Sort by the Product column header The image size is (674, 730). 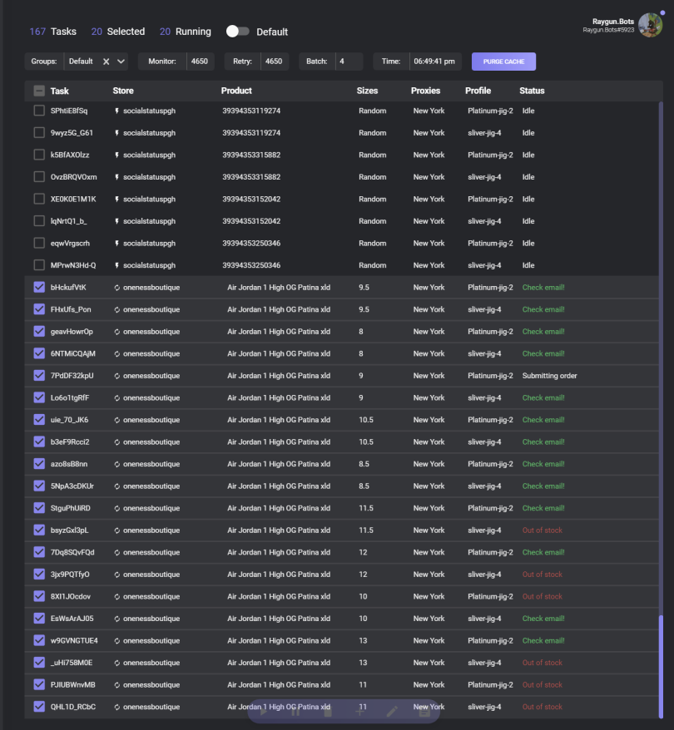pyautogui.click(x=236, y=91)
